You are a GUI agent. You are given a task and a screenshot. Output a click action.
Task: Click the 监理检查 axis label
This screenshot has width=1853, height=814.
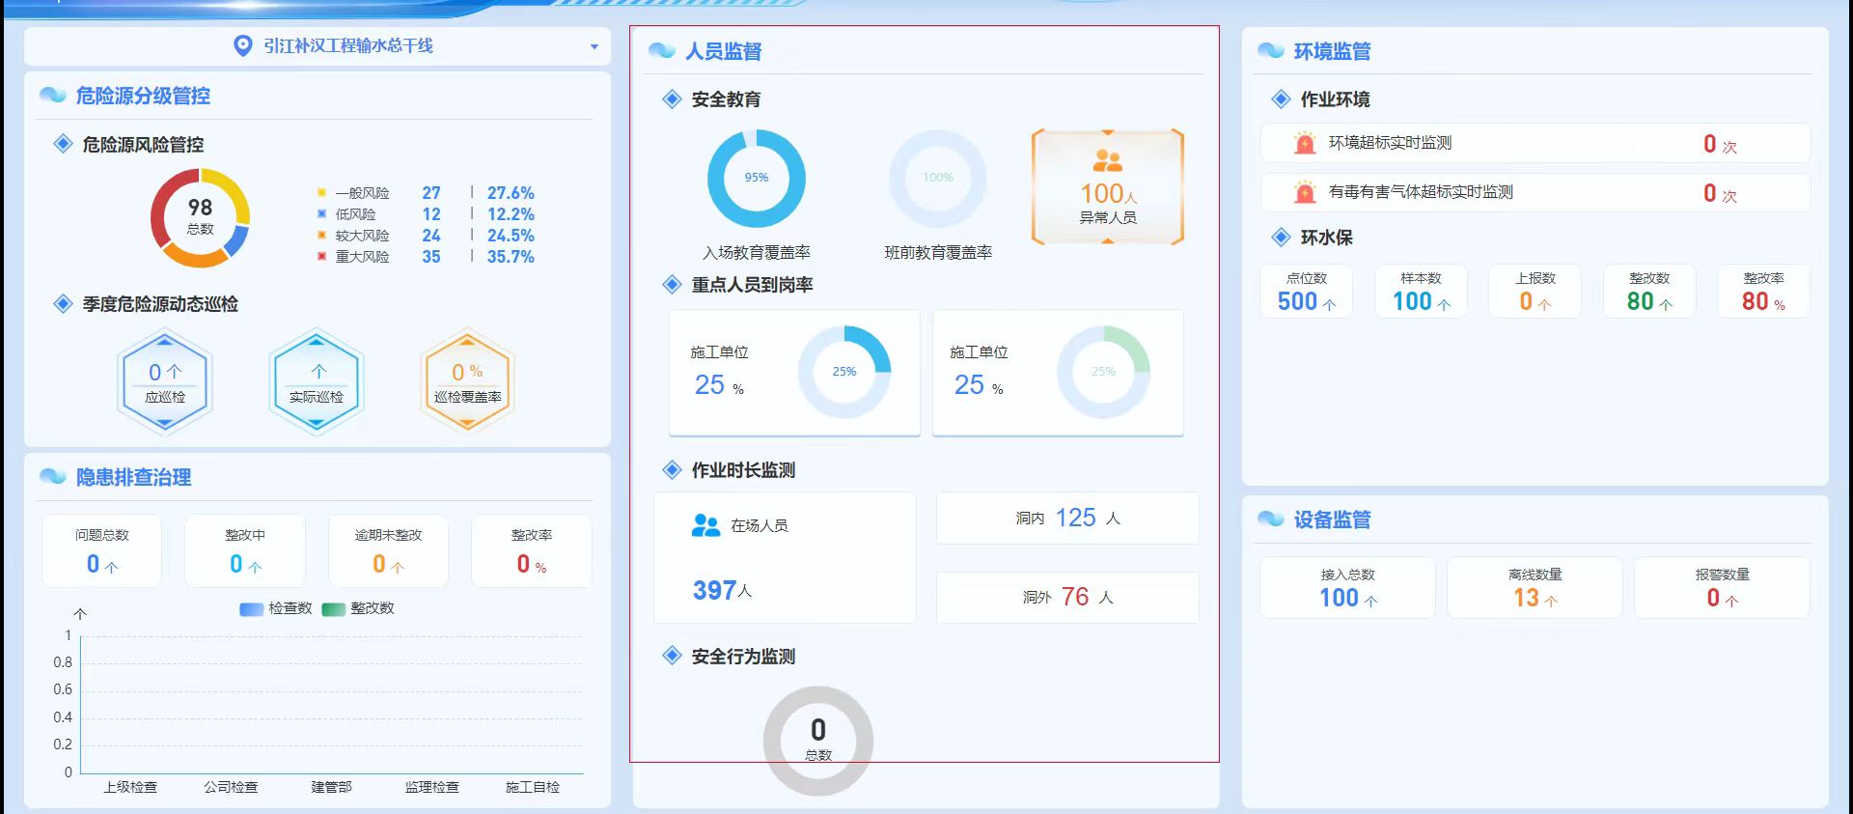(432, 787)
